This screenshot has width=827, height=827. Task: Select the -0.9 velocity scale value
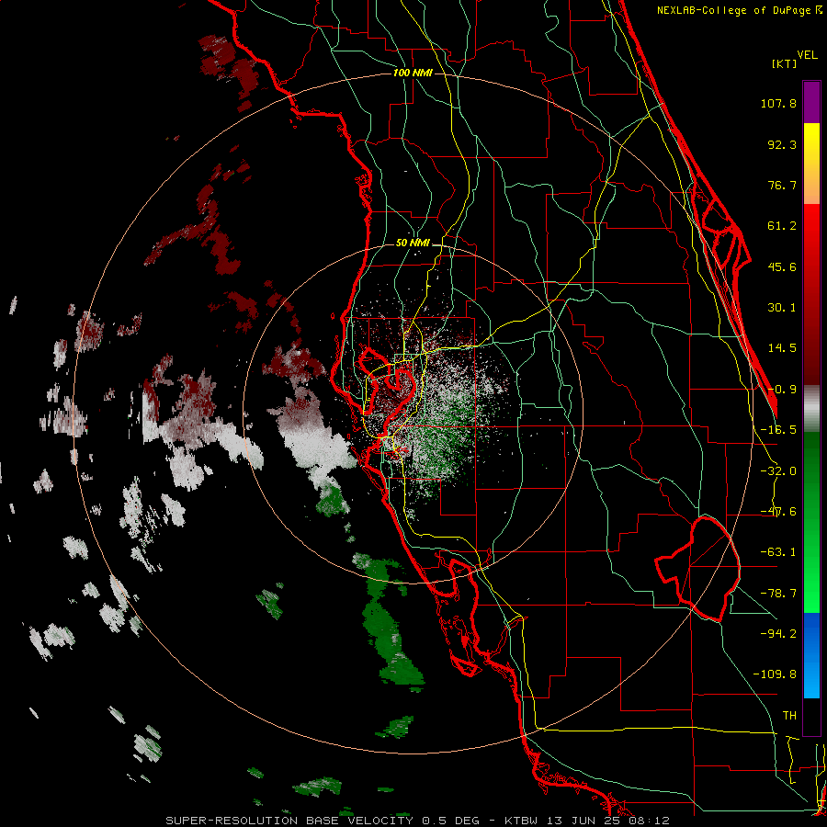[782, 390]
